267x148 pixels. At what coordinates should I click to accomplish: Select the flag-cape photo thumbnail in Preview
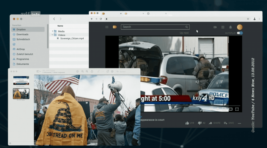(x=21, y=93)
